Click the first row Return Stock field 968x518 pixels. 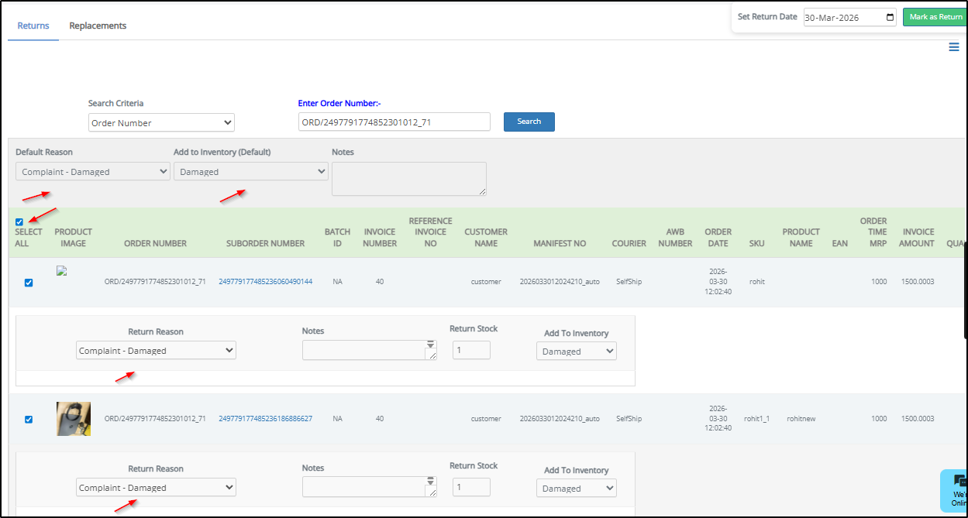(471, 351)
